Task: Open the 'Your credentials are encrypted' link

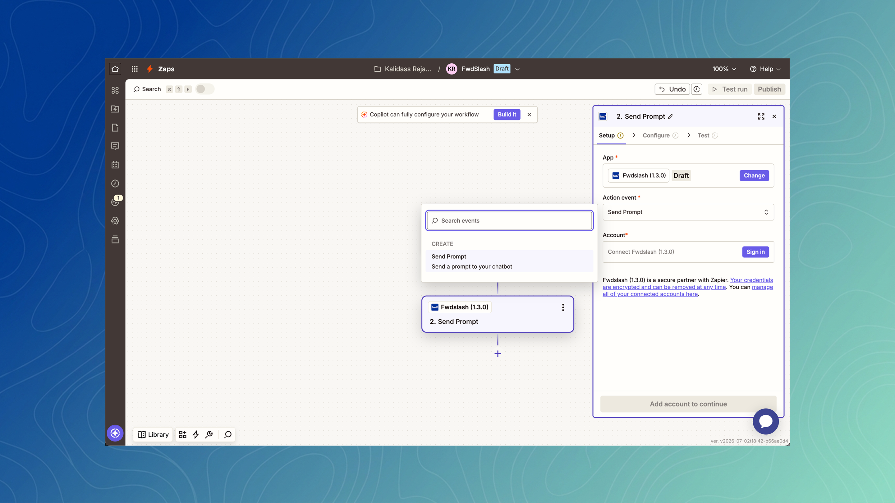Action: (688, 283)
